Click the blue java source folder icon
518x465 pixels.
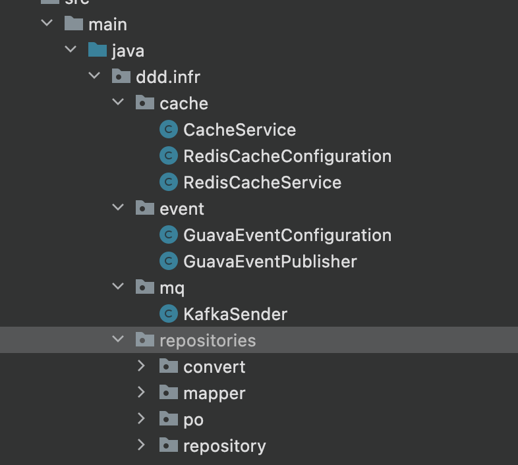pyautogui.click(x=98, y=50)
